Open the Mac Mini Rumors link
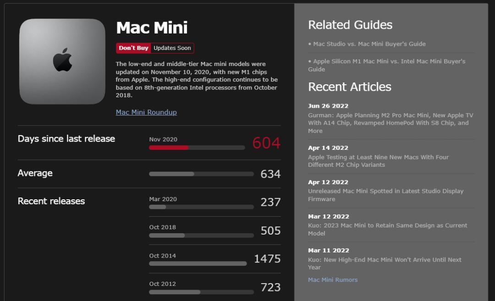This screenshot has height=301, width=495. coord(333,279)
